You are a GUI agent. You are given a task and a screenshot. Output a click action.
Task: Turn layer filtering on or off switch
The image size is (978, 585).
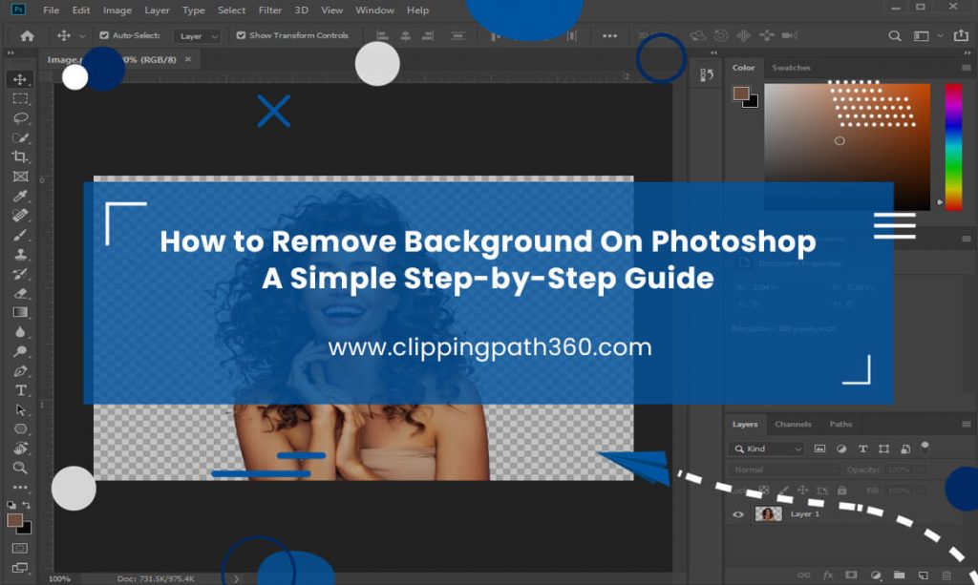pos(925,447)
